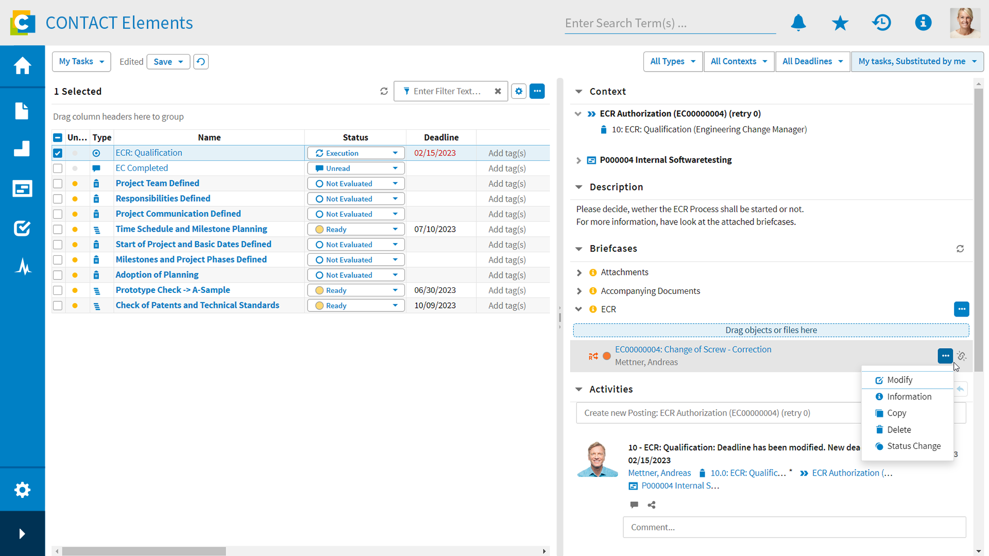The height and width of the screenshot is (556, 989).
Task: Click the CONTACT Elements logo
Action: tap(22, 23)
